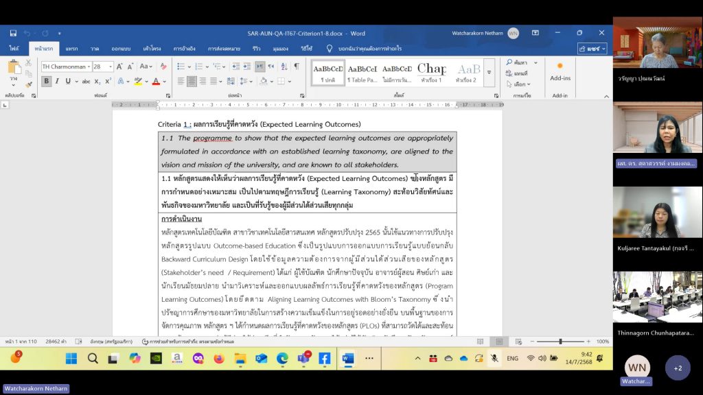
Task: Switch to Read Mode view in status bar
Action: (480, 342)
